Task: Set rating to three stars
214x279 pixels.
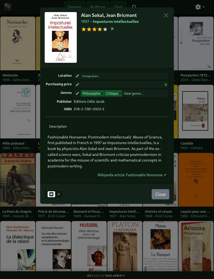Action: [94, 29]
